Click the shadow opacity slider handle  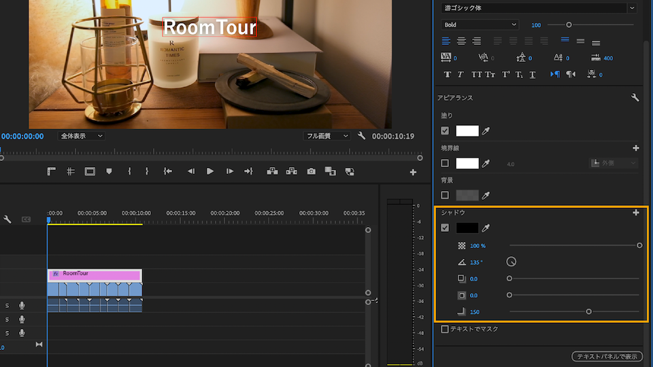[x=639, y=245]
